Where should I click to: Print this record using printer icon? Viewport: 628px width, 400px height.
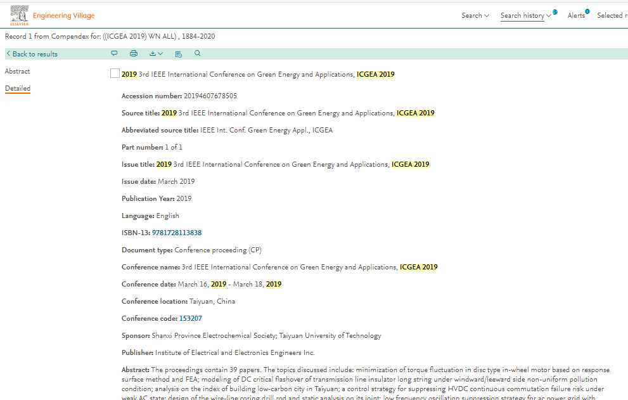[x=134, y=53]
